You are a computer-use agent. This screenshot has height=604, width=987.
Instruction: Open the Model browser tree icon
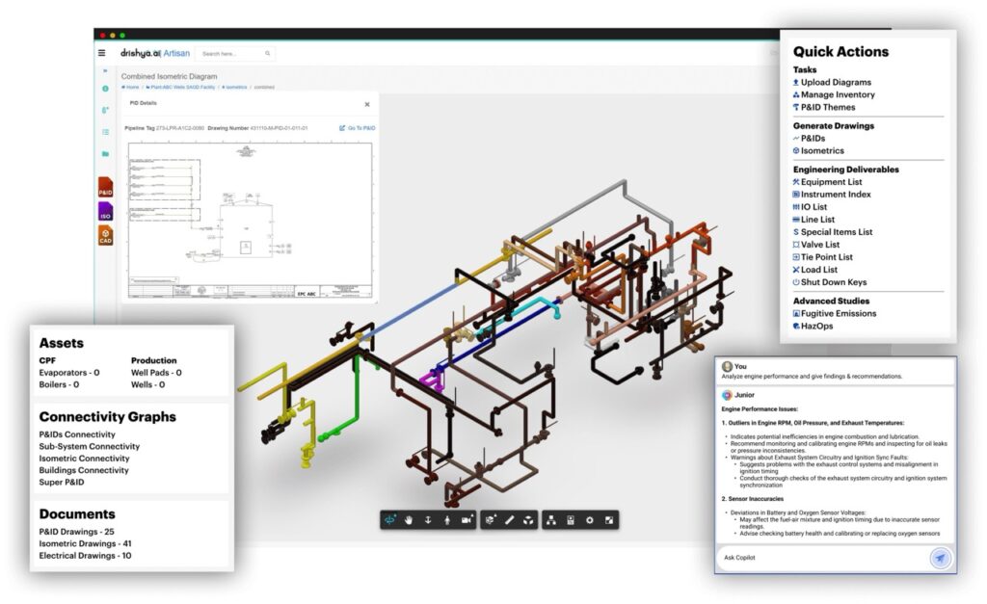[550, 520]
